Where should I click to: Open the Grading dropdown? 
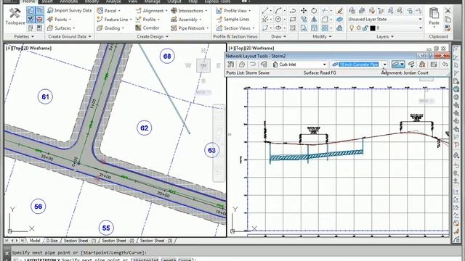click(x=110, y=28)
